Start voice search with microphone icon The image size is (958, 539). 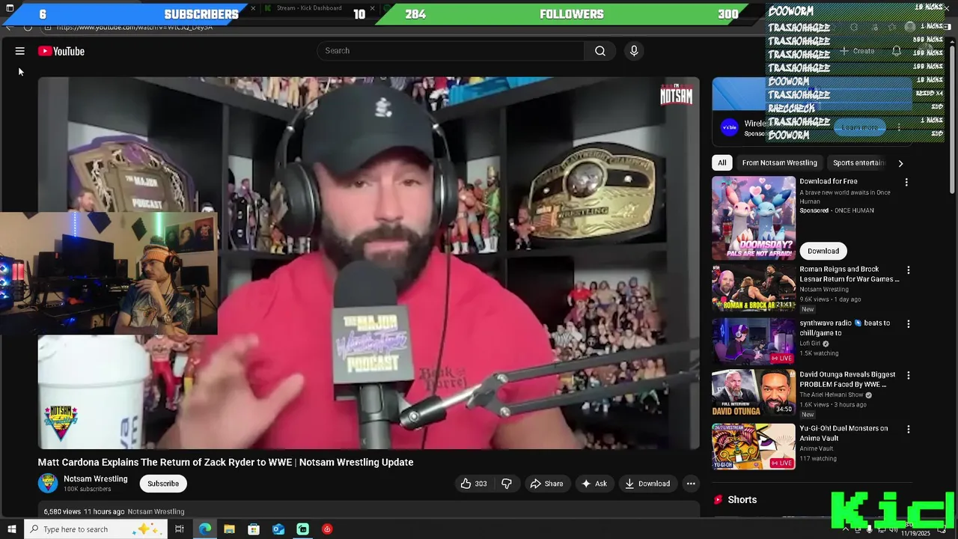coord(634,51)
